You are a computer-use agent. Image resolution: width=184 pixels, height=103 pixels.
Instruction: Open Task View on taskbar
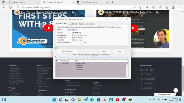pos(66,100)
